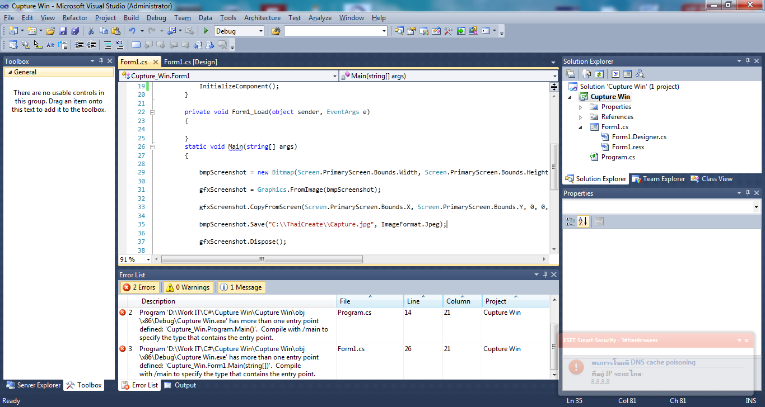
Task: Select Form1.resx in Solution Explorer
Action: 628,147
